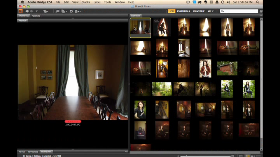The height and width of the screenshot is (157, 280).
Task: Click the _MG_2447.JPG filename
Action: point(73,124)
